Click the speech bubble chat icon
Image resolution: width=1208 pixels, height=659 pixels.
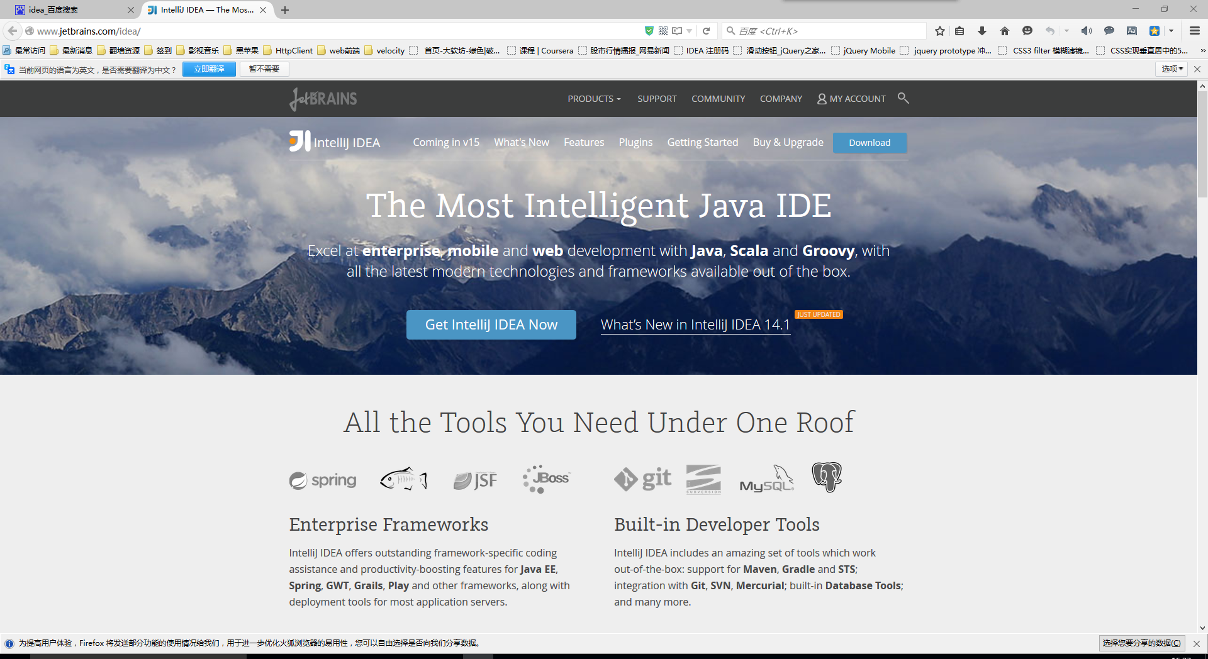pos(1109,31)
